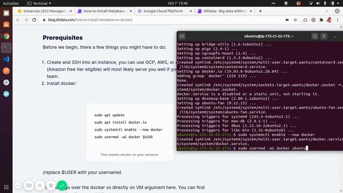Viewport: 343px width, 193px height.
Task: Open the Extensions puzzle menu
Action: 321,20
